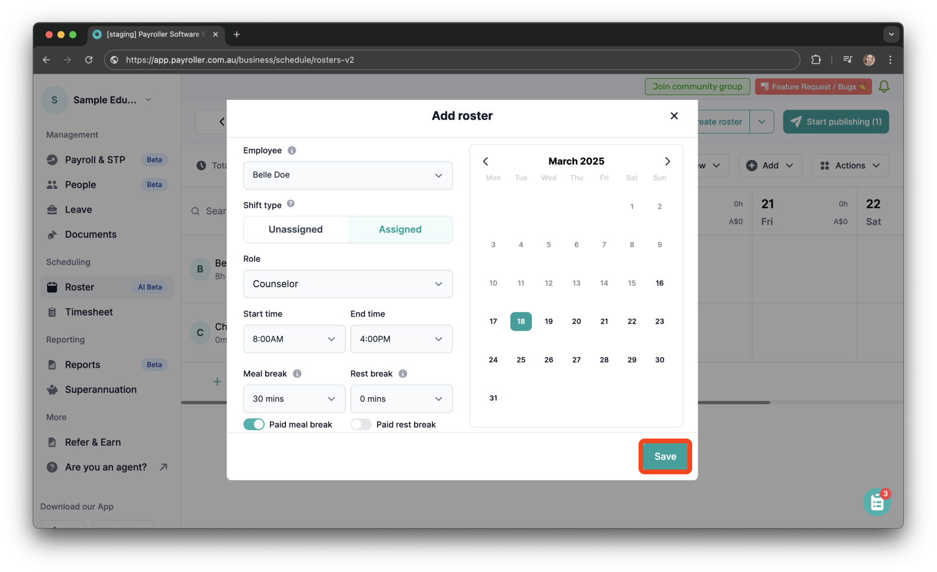This screenshot has height=572, width=937.
Task: Click Start publishing (1) button
Action: [x=836, y=122]
